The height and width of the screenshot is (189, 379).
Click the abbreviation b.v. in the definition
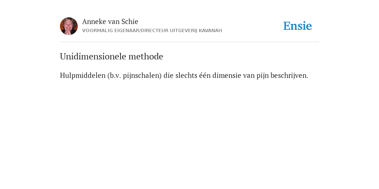115,75
